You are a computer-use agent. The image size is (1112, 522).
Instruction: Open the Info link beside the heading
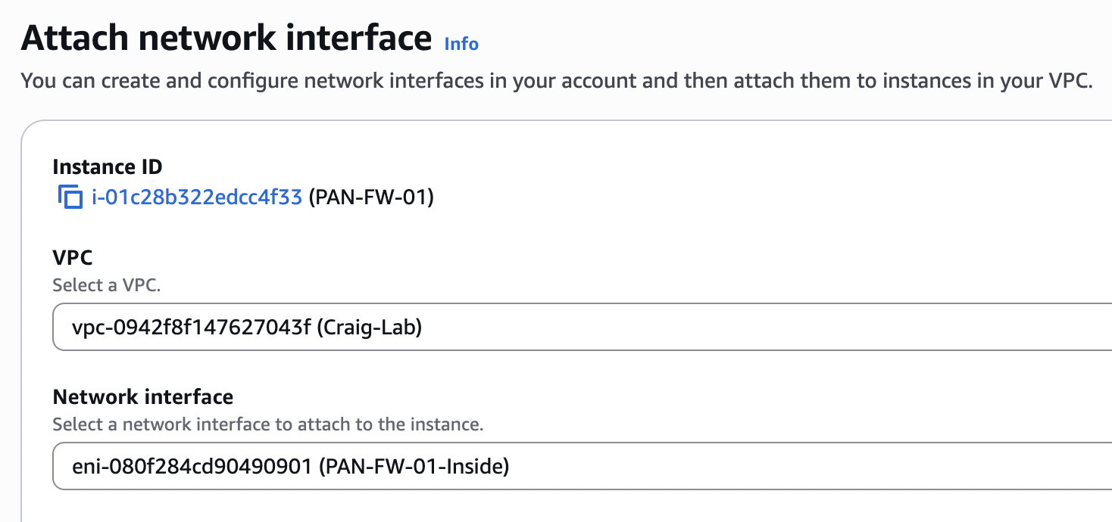[461, 44]
